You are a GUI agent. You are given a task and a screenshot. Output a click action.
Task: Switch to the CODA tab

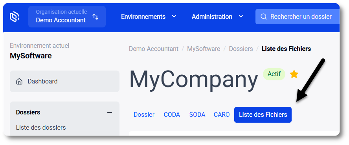point(172,115)
